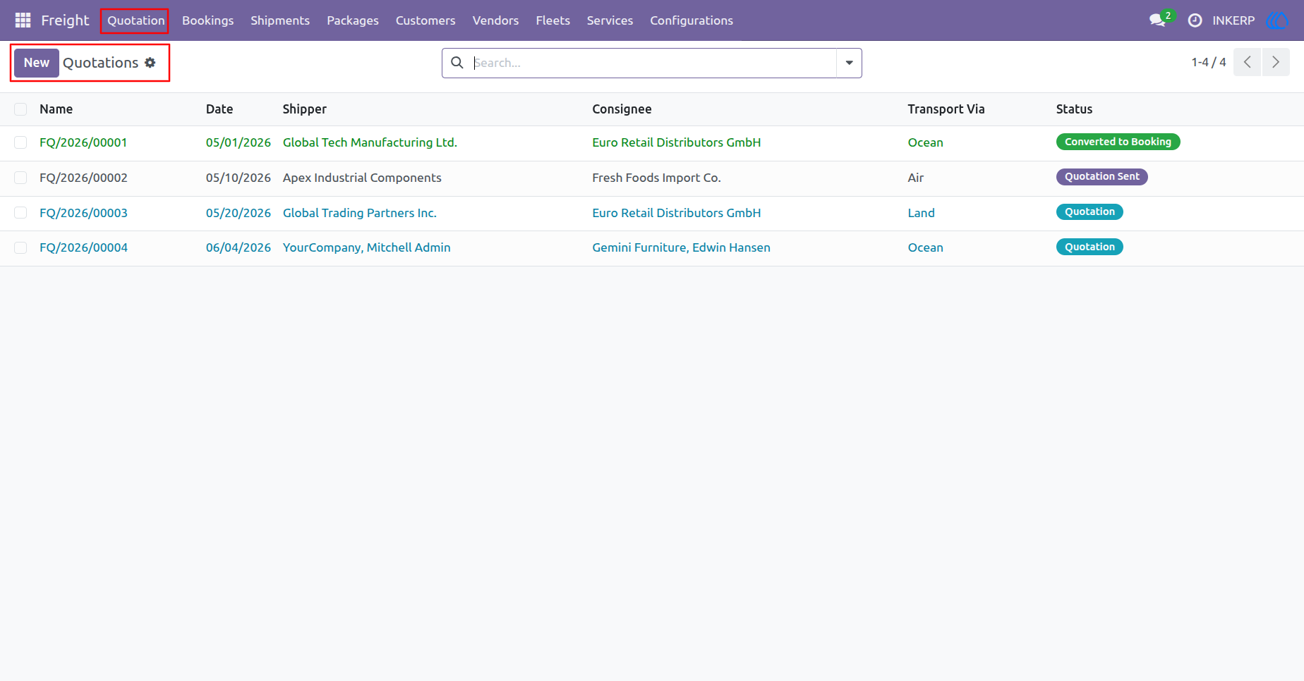Screen dimensions: 1304x681
Task: Open the clock activities icon
Action: pos(1195,20)
